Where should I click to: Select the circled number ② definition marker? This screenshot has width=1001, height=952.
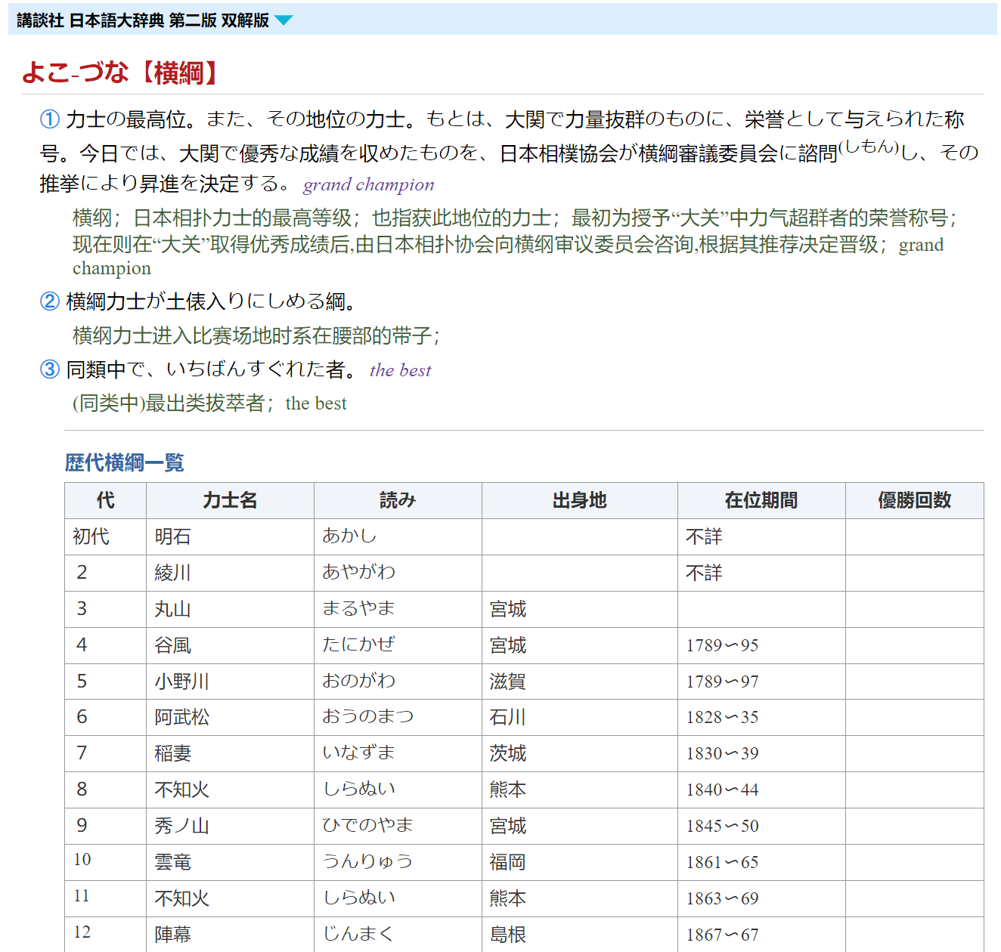[50, 301]
